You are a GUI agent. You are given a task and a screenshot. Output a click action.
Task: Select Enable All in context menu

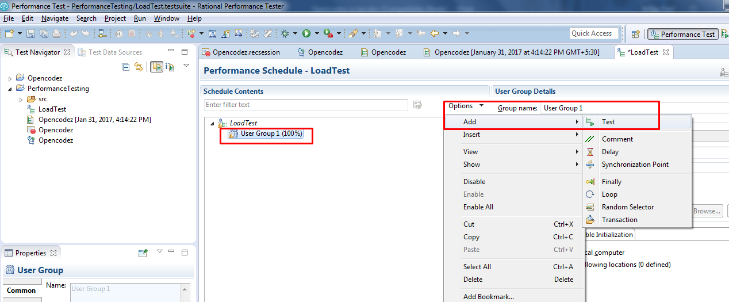(514, 207)
